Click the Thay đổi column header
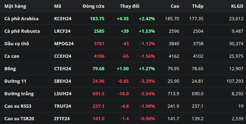 point(129,6)
